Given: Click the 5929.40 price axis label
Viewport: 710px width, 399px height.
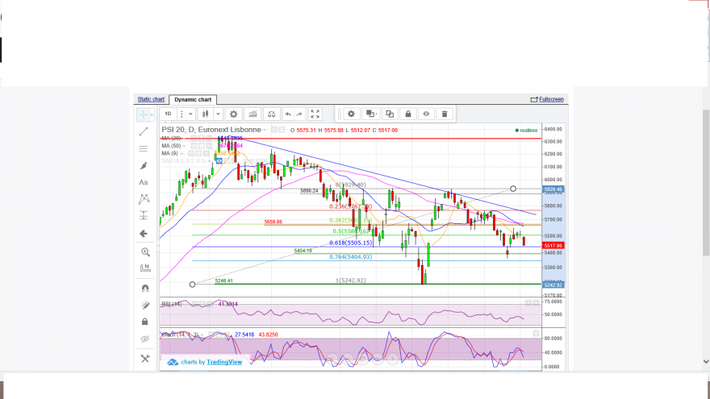Looking at the screenshot, I should pos(553,189).
